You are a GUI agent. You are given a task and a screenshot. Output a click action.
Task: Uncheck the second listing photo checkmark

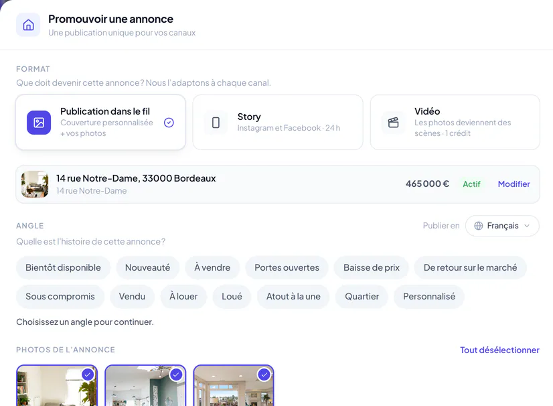tap(176, 375)
